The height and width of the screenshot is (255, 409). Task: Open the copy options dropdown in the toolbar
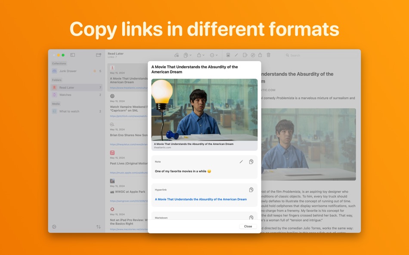tap(188, 55)
